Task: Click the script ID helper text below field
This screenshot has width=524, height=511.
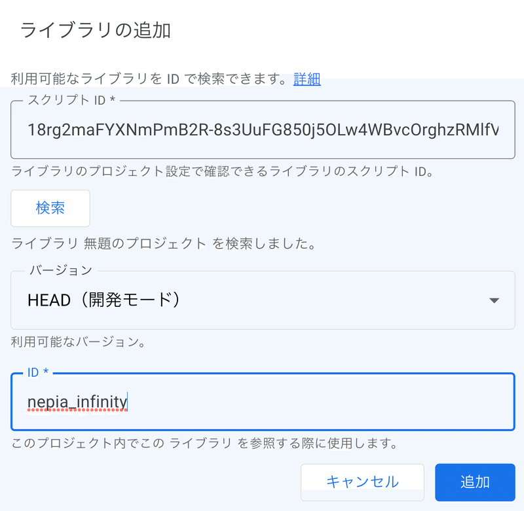Action: (222, 171)
